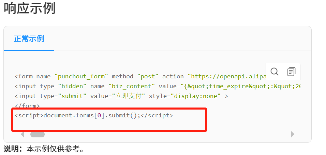The image size is (326, 155).
Task: Click the 说明：本示例仅供参考 note text
Action: (x=44, y=149)
